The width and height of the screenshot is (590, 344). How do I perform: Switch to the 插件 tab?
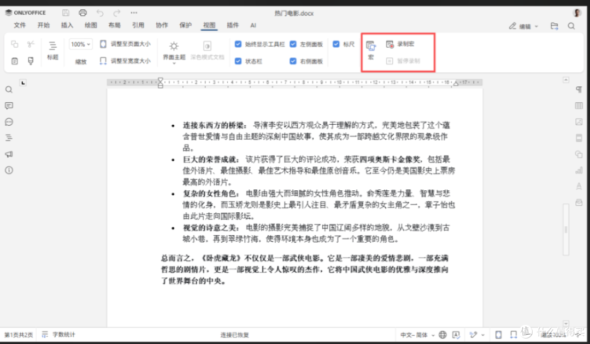[233, 25]
